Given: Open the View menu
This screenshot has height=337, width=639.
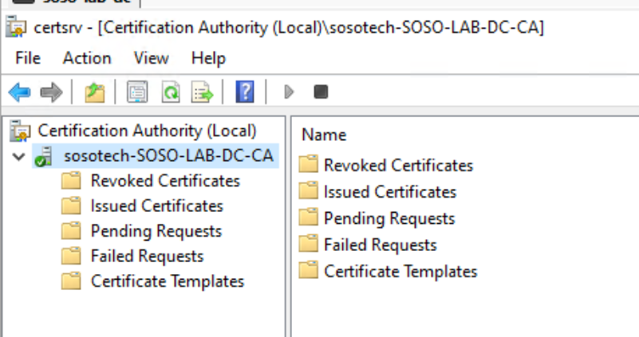Looking at the screenshot, I should (151, 58).
